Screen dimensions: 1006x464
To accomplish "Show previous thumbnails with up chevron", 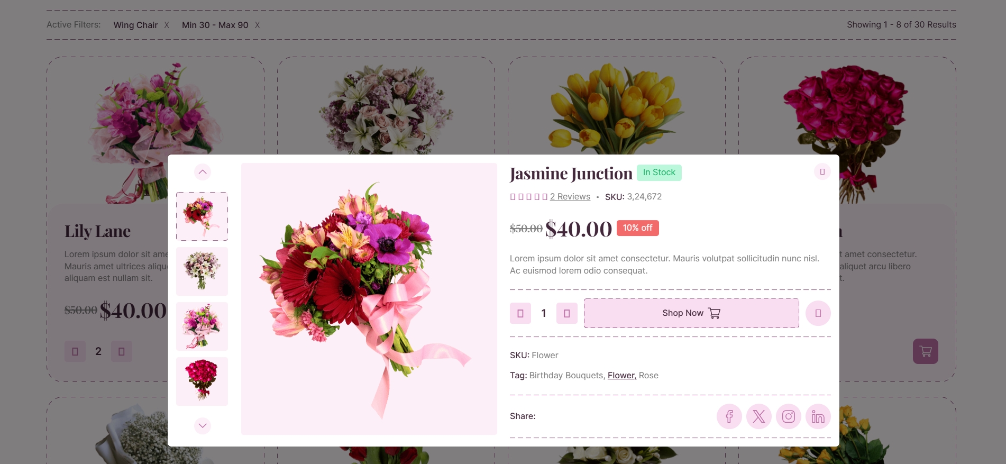I will coord(202,172).
